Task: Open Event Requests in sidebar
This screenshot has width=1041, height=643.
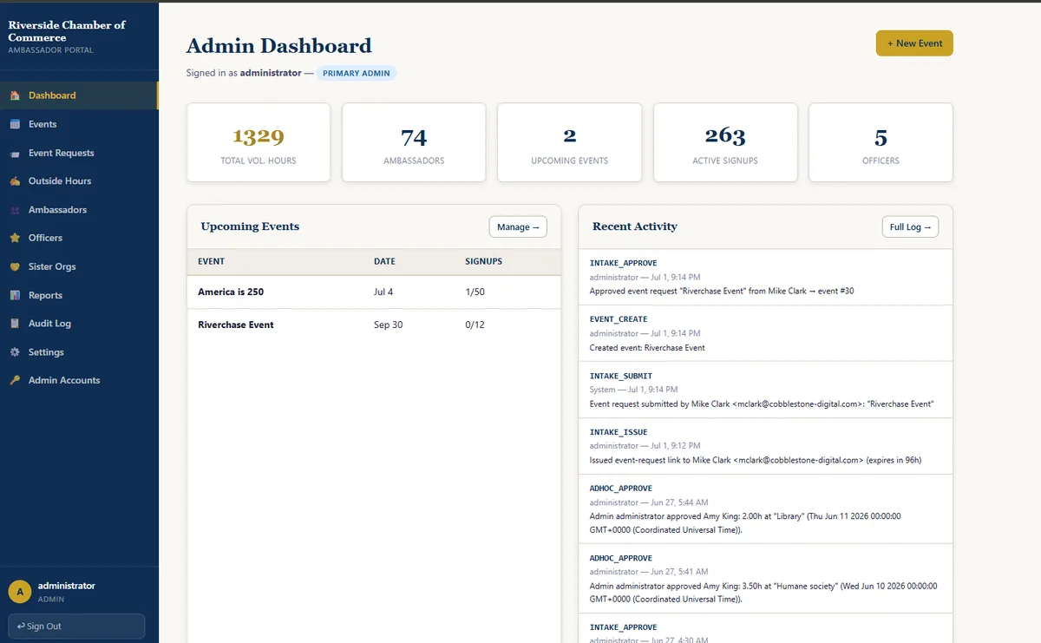Action: pos(79,153)
